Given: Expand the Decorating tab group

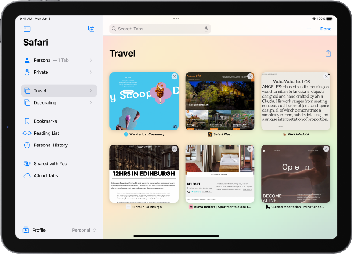Looking at the screenshot, I should pyautogui.click(x=90, y=103).
